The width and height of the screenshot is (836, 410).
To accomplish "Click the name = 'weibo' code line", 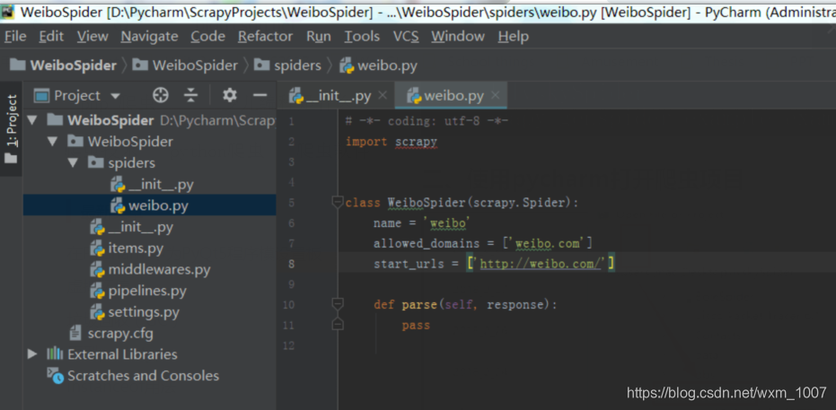I will (x=420, y=223).
